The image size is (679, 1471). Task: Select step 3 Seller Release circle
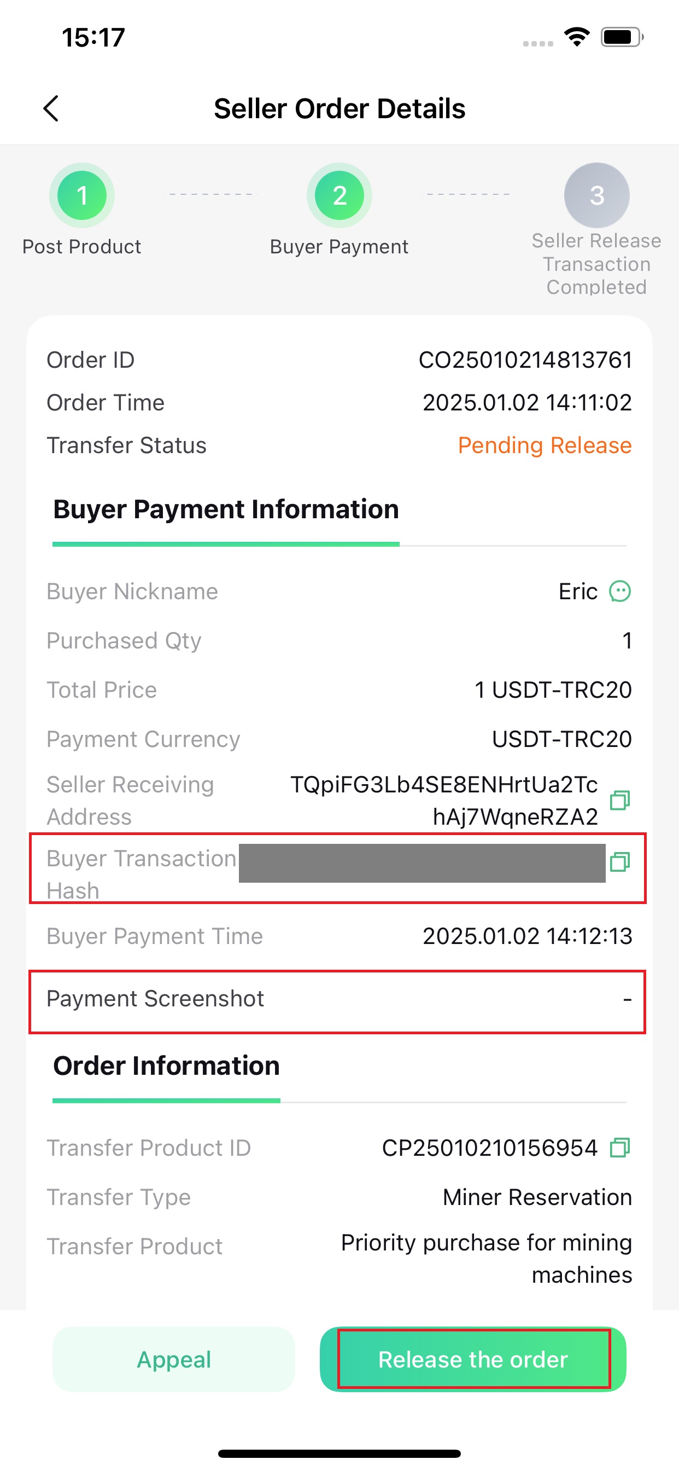point(597,195)
